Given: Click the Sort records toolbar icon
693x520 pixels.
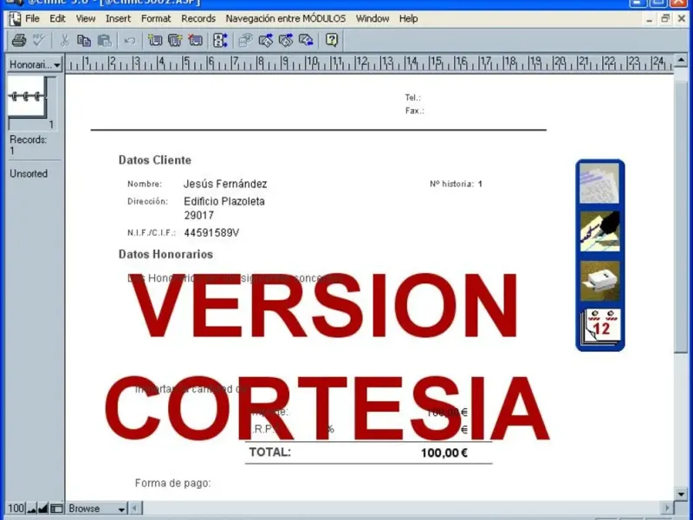Looking at the screenshot, I should 220,41.
